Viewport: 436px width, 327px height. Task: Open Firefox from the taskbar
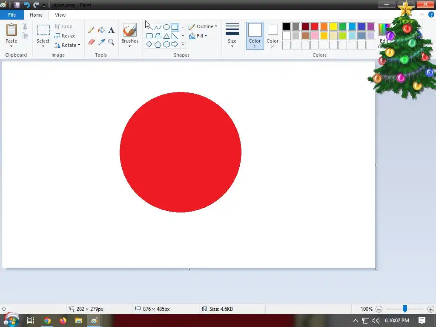[x=63, y=321]
